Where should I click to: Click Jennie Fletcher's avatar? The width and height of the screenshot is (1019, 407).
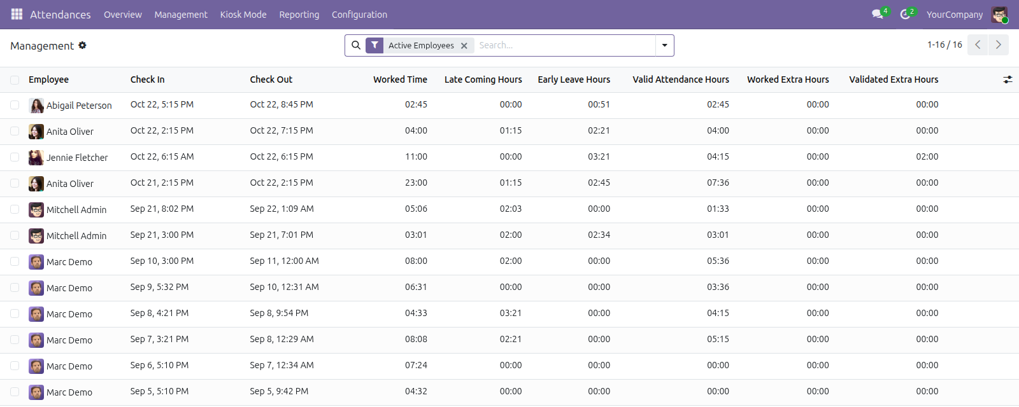(x=36, y=158)
